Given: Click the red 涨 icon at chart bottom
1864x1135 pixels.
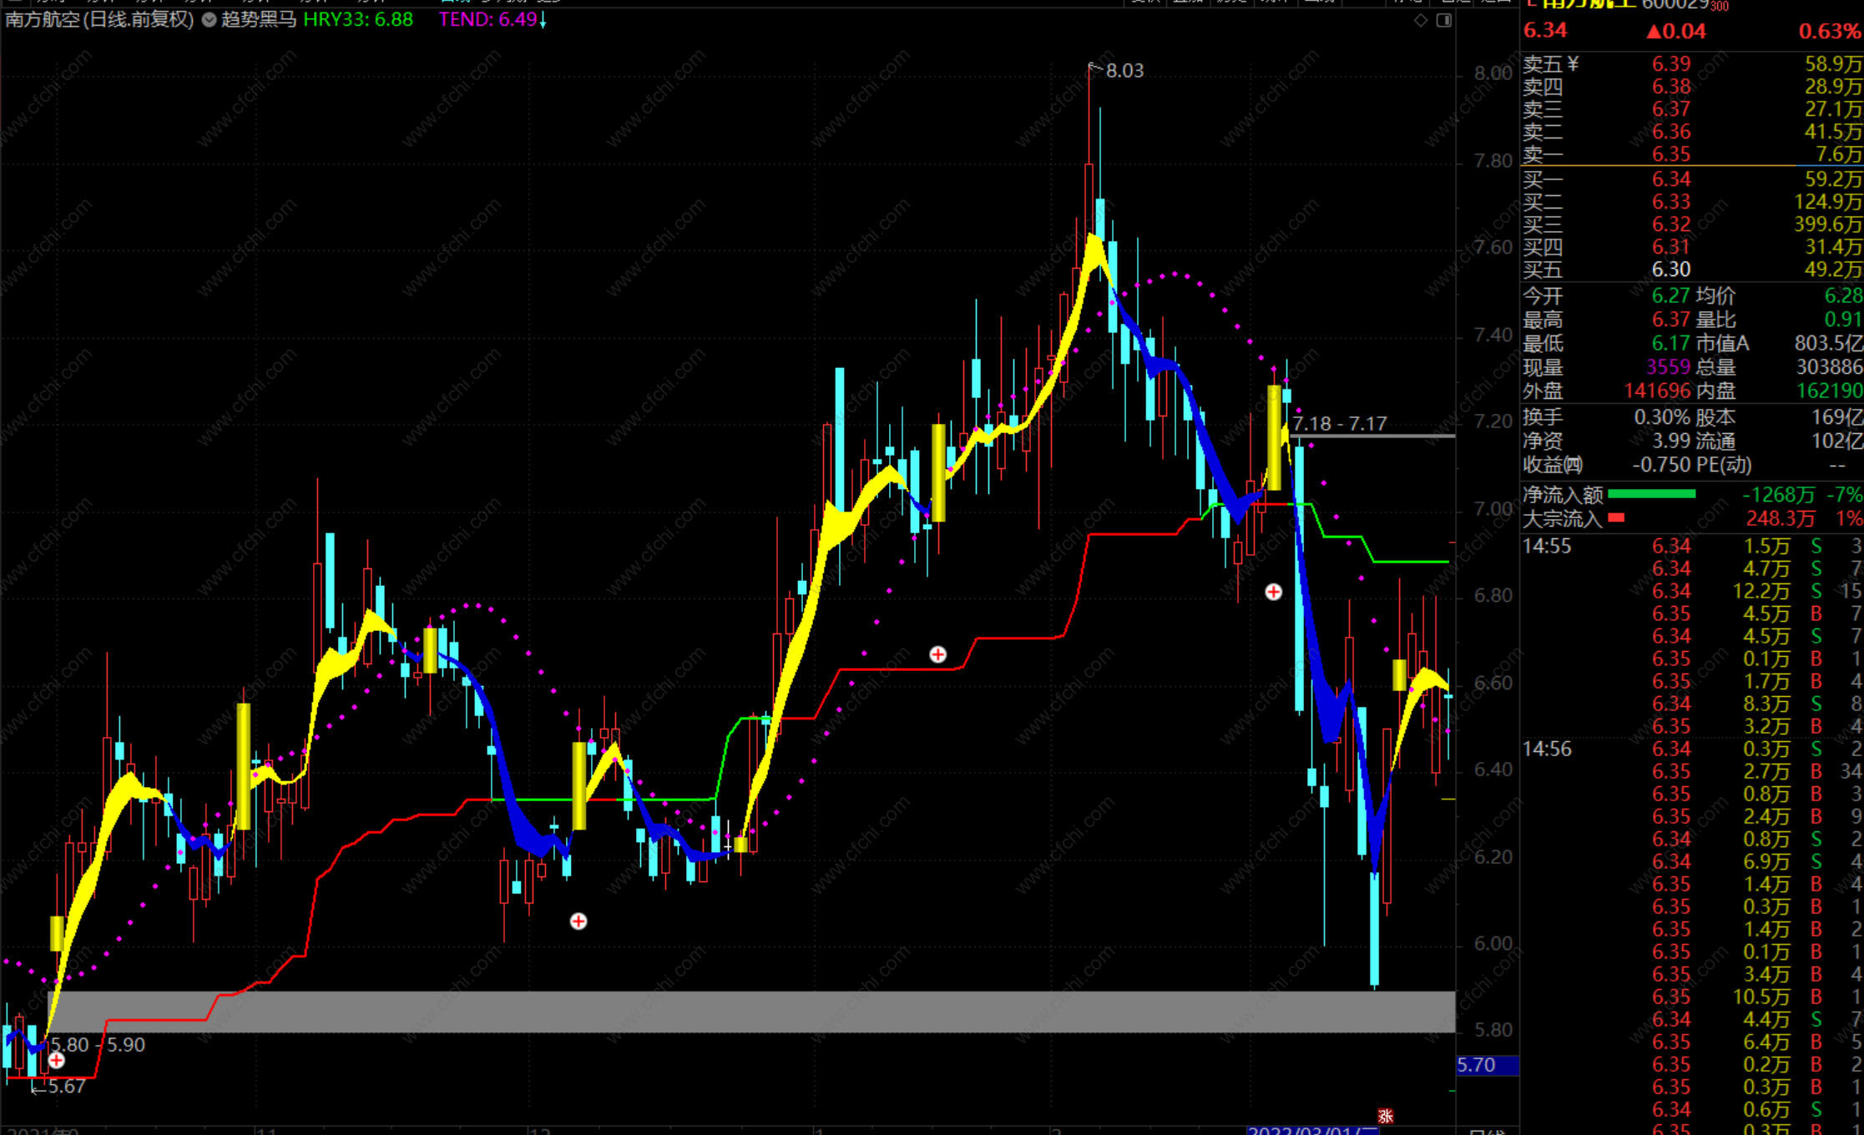Looking at the screenshot, I should point(1386,1116).
